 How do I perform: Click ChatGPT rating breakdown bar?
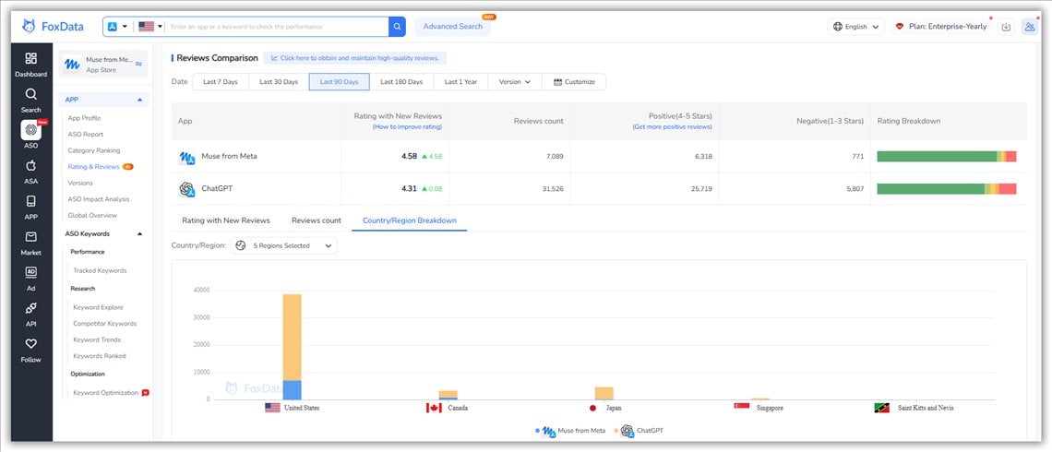(x=947, y=189)
